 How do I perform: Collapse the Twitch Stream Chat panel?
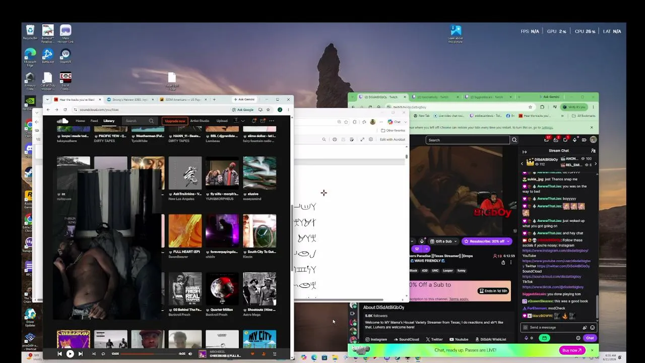tap(525, 151)
